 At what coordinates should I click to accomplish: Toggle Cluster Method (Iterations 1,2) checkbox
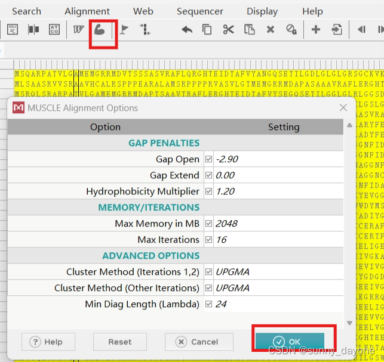coord(208,272)
